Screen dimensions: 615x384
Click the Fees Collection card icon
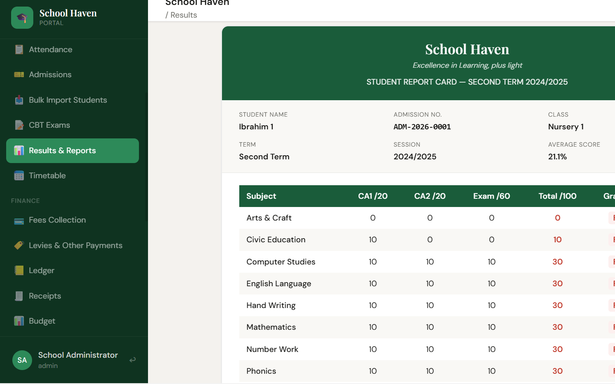click(x=19, y=221)
